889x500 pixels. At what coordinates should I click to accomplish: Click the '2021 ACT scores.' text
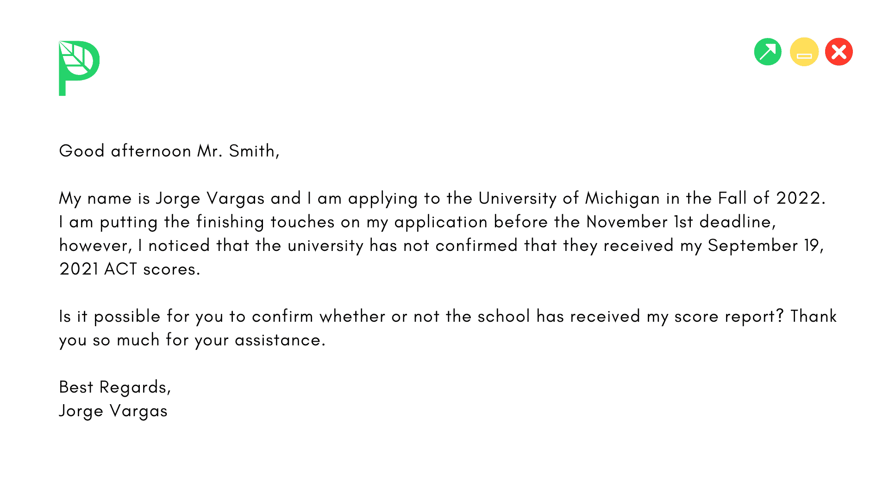tap(130, 269)
